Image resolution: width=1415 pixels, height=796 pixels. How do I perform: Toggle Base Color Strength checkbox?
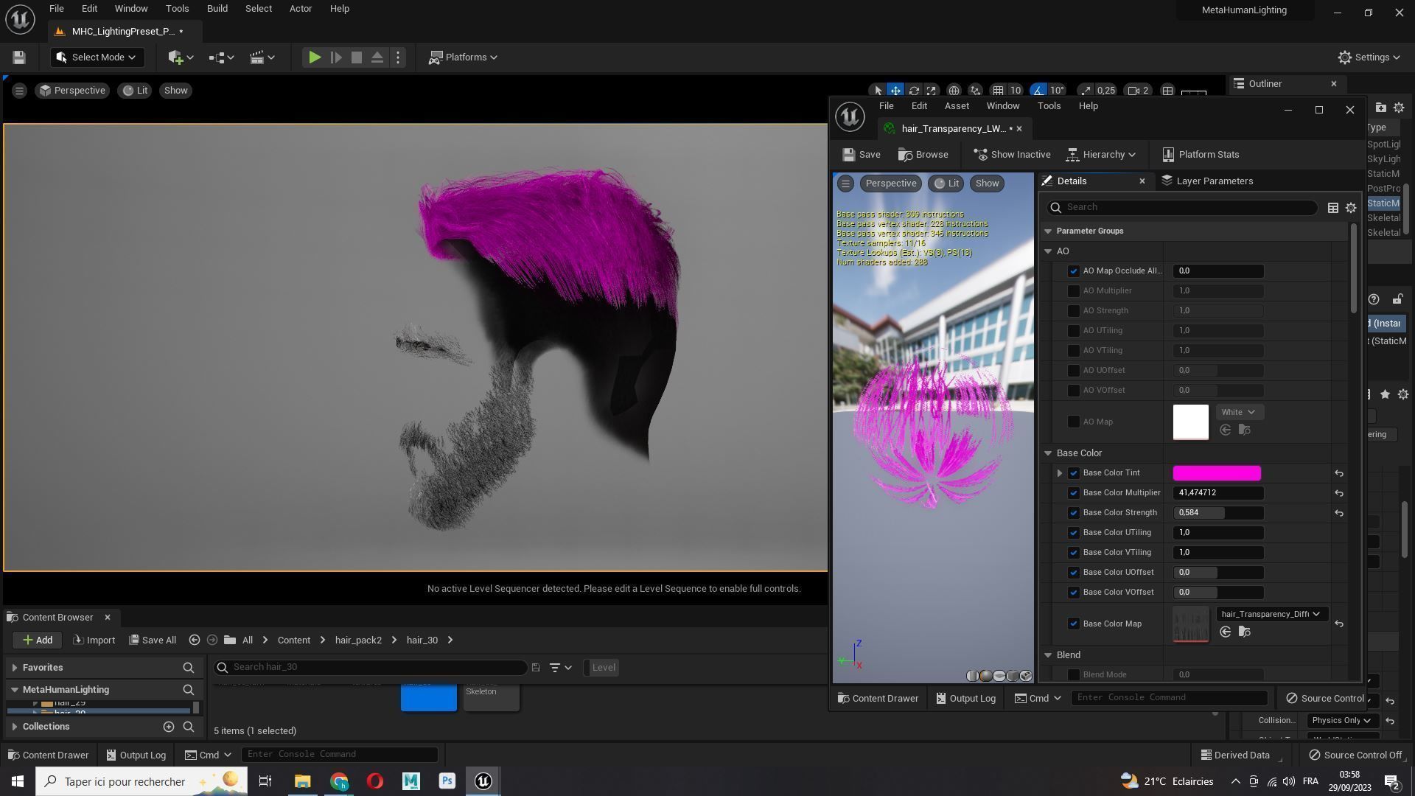point(1074,513)
